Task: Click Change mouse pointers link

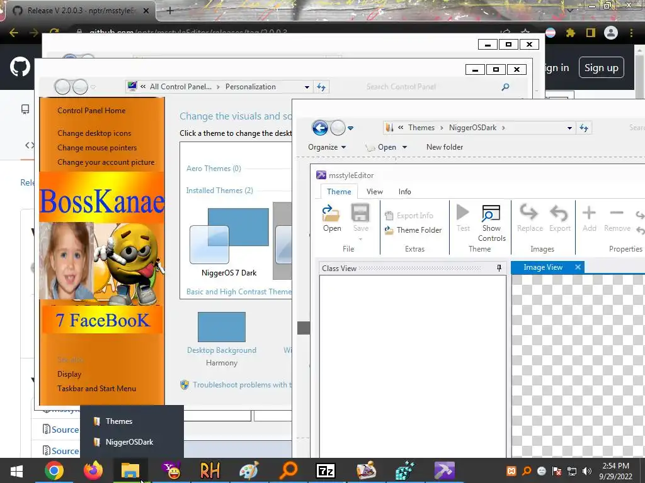Action: [97, 147]
